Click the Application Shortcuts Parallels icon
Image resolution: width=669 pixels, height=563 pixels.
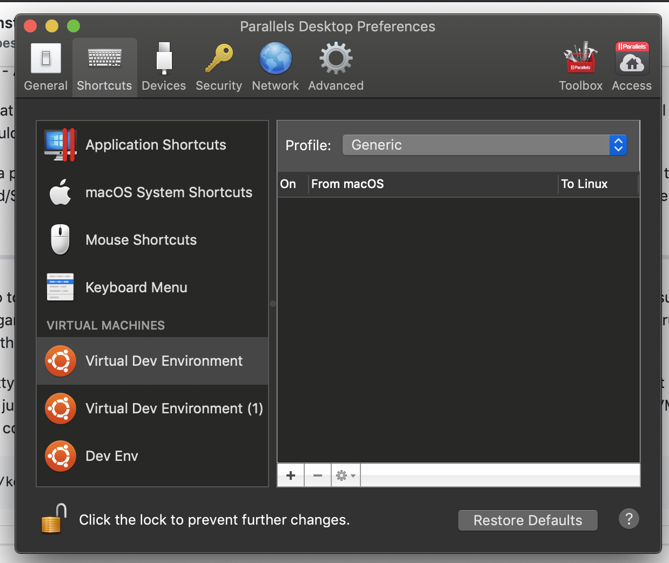click(61, 145)
